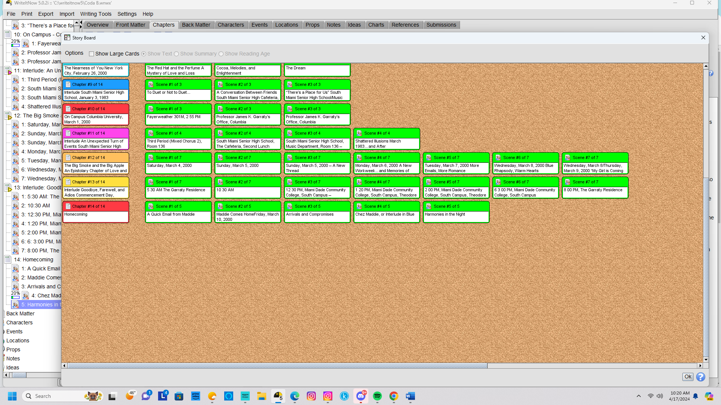Click chapter icon on blue Chapter #9 card
The height and width of the screenshot is (405, 721).
(68, 84)
